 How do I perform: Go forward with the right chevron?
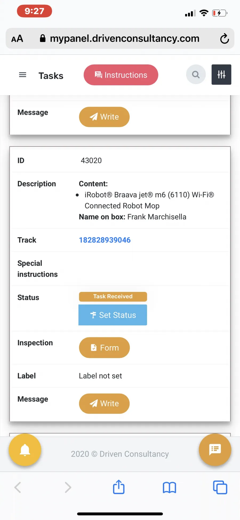tap(68, 487)
